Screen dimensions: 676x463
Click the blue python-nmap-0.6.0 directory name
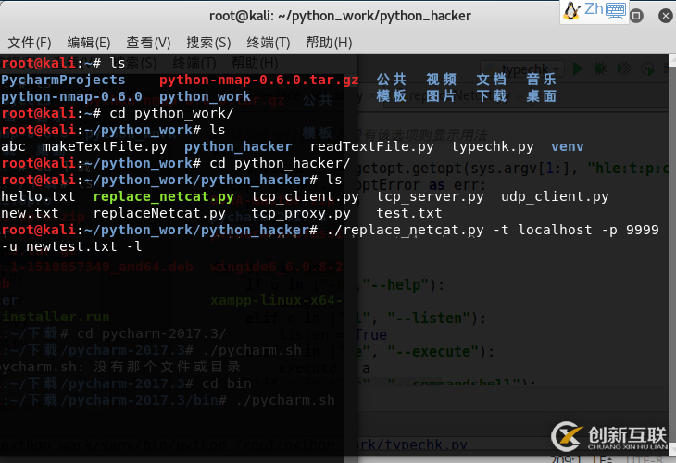coord(71,96)
